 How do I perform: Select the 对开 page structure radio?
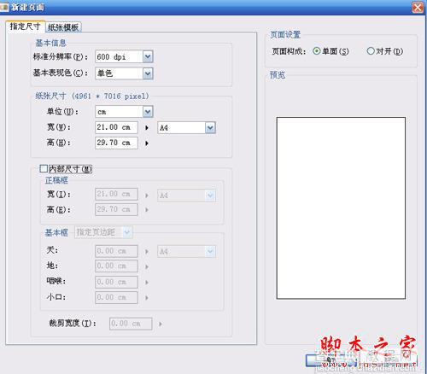point(371,51)
